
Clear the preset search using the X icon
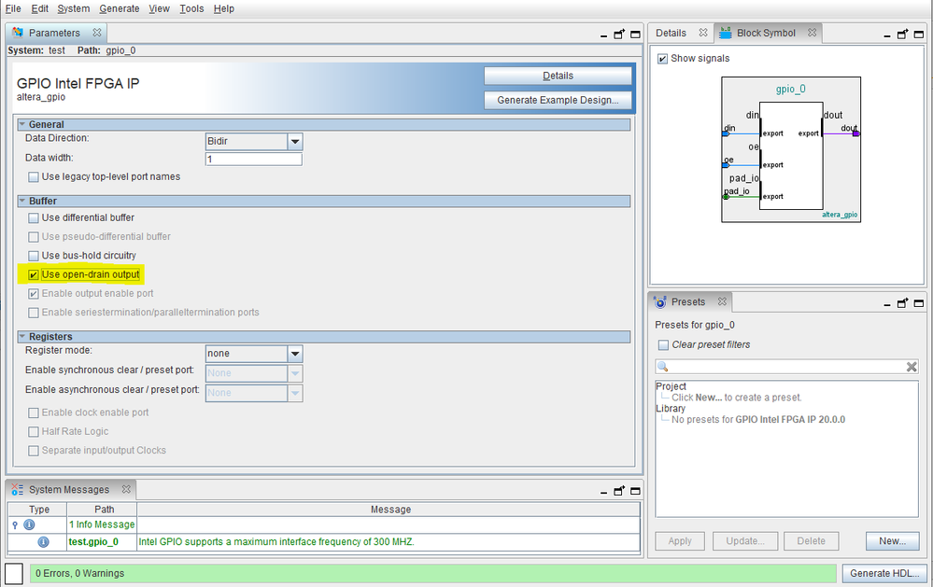[912, 365]
